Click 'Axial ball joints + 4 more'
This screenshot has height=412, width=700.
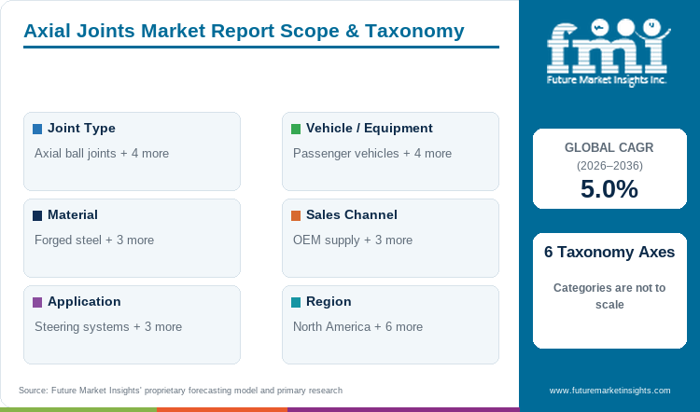(x=102, y=154)
